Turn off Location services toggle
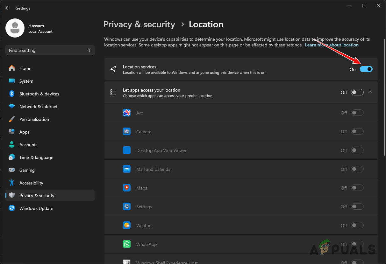The height and width of the screenshot is (264, 386). (x=366, y=69)
